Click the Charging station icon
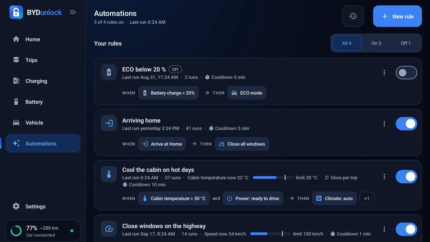430x242 pixels. click(x=16, y=81)
